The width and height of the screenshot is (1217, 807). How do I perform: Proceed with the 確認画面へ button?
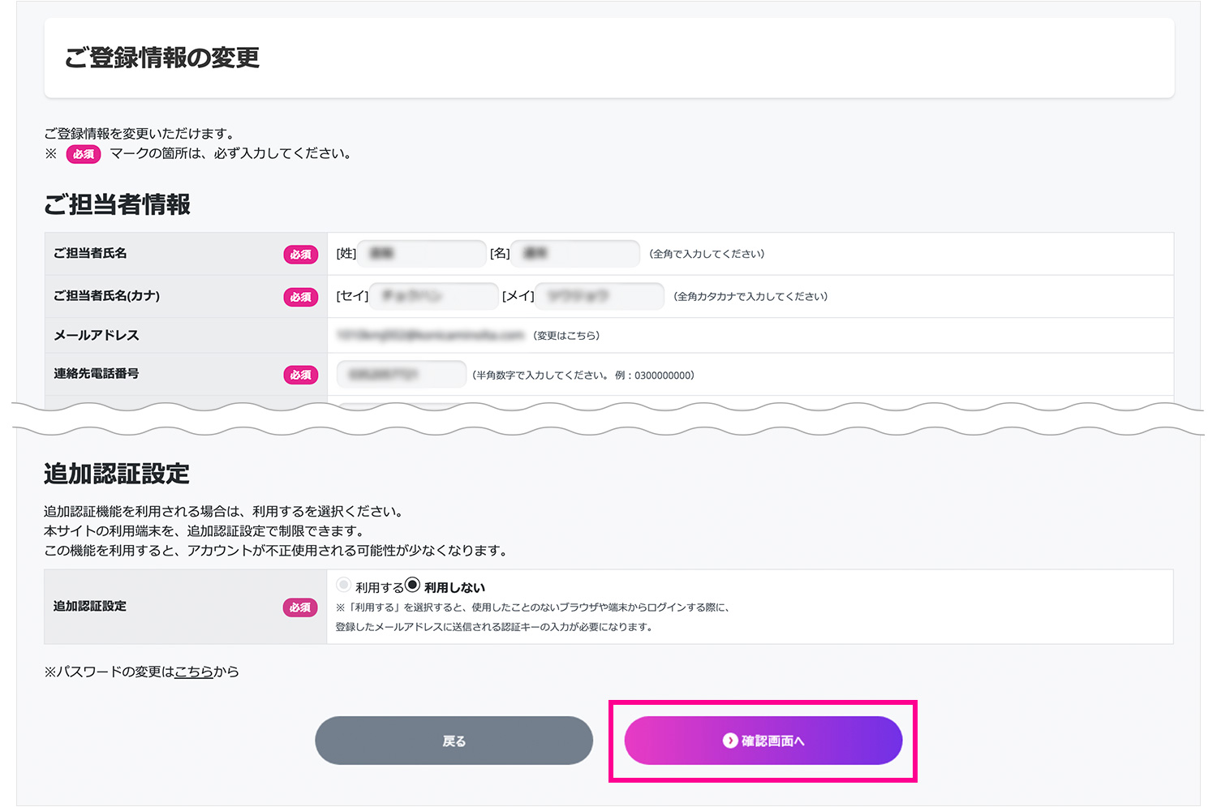(763, 740)
